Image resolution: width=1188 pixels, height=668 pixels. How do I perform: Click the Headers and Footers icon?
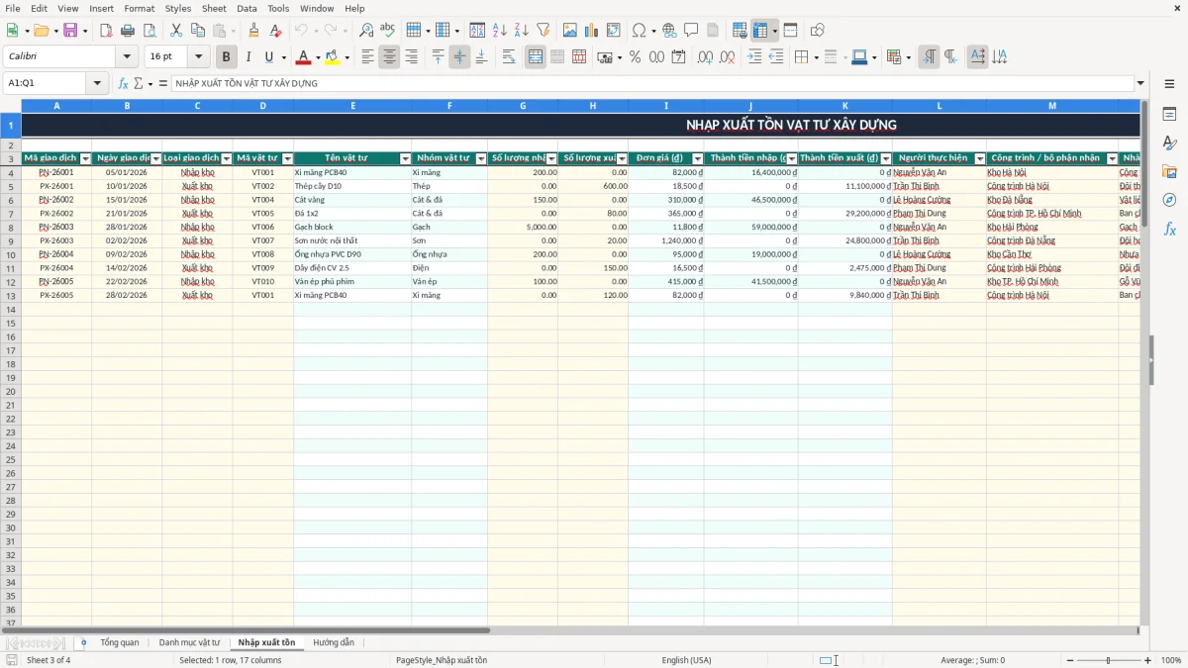[x=713, y=31]
